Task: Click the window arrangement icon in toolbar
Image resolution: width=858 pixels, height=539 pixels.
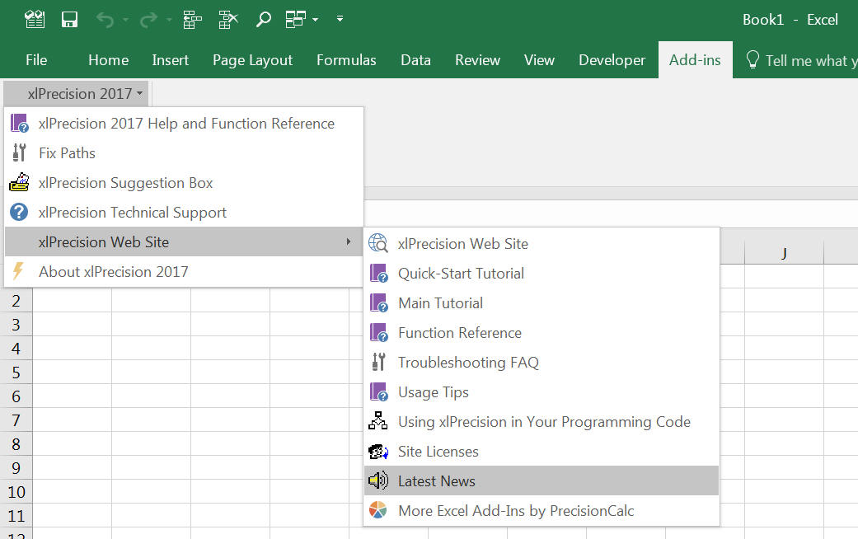Action: [296, 20]
